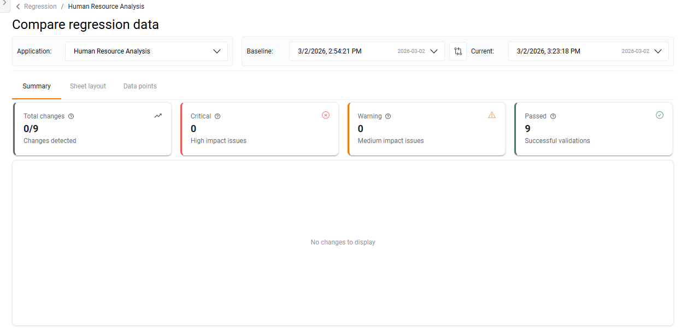The height and width of the screenshot is (328, 681).
Task: Click the trend icon on Total changes card
Action: coord(158,116)
